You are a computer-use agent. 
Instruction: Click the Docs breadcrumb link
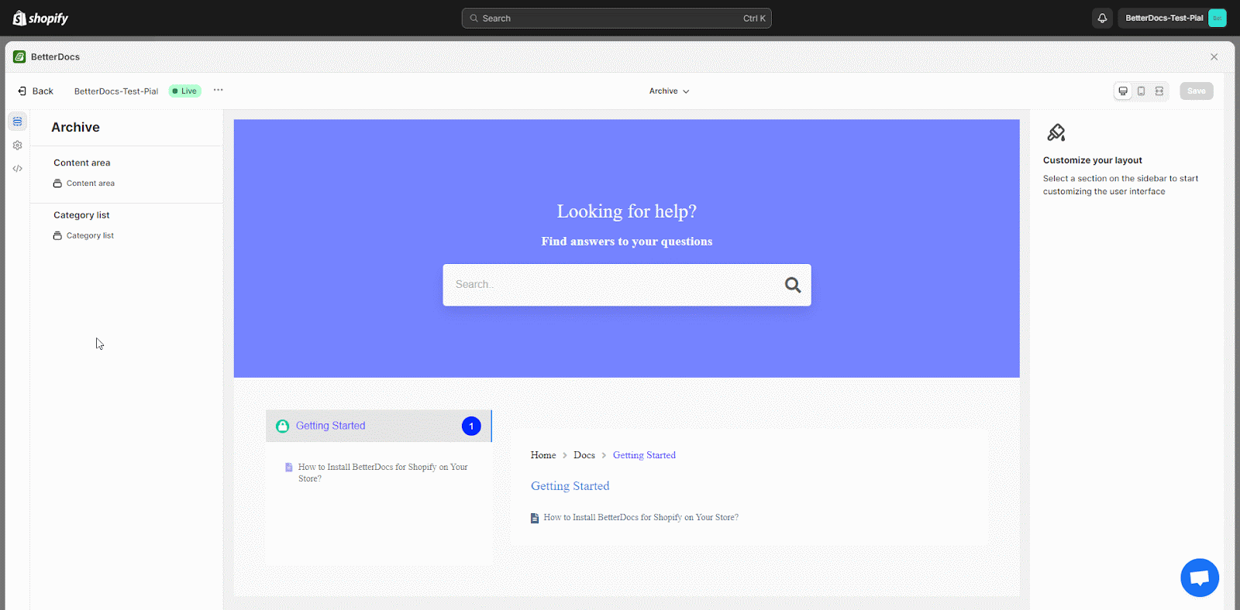pos(584,455)
